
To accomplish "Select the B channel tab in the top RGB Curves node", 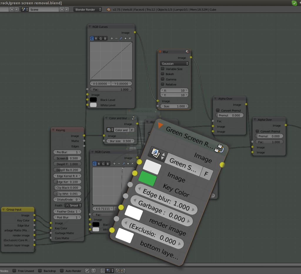I will [105, 38].
